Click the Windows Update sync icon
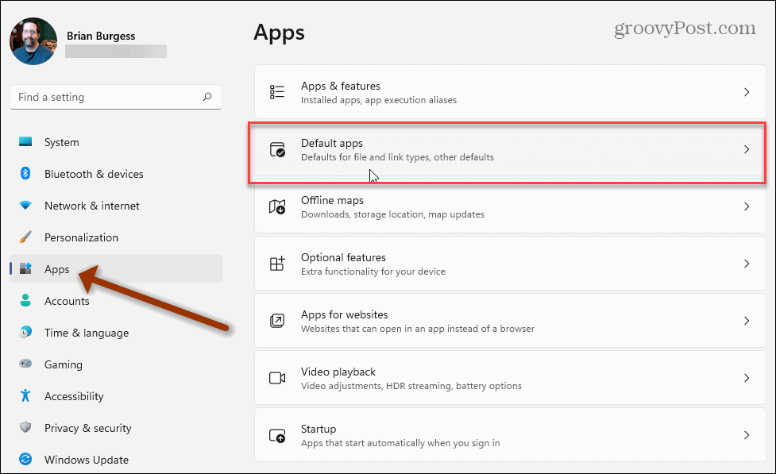Screen dimensions: 776x474 pyautogui.click(x=25, y=459)
